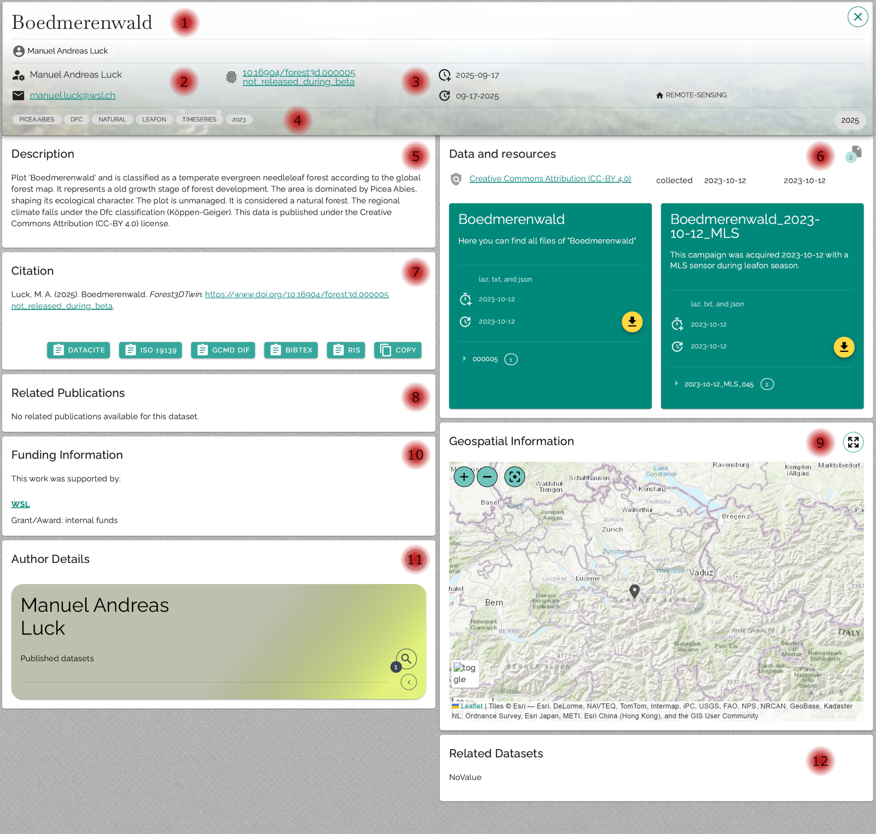Image resolution: width=876 pixels, height=834 pixels.
Task: Search published datasets of Manuel Andreas Luck
Action: 406,658
